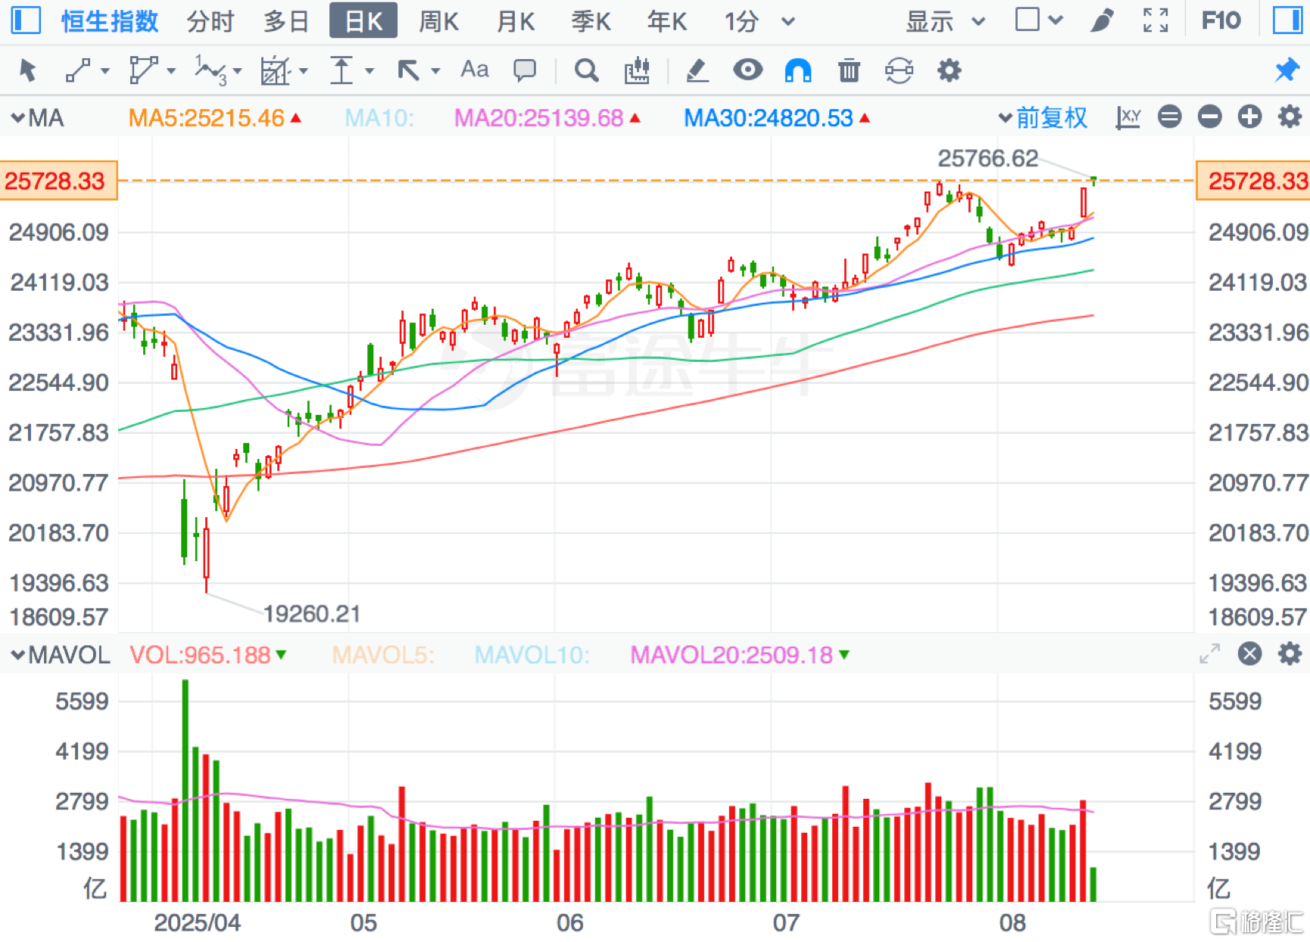Image resolution: width=1310 pixels, height=942 pixels.
Task: Close the MAVOL volume indicator panel
Action: pyautogui.click(x=1249, y=653)
